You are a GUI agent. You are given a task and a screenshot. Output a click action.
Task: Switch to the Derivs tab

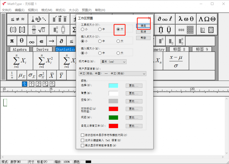pos(42,50)
